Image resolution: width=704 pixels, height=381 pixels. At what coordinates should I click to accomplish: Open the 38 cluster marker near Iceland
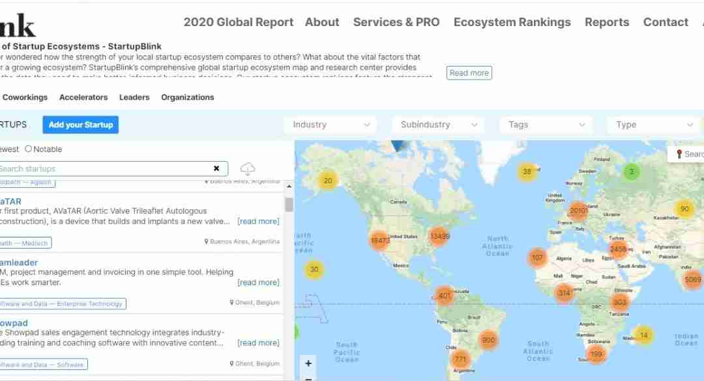point(527,171)
